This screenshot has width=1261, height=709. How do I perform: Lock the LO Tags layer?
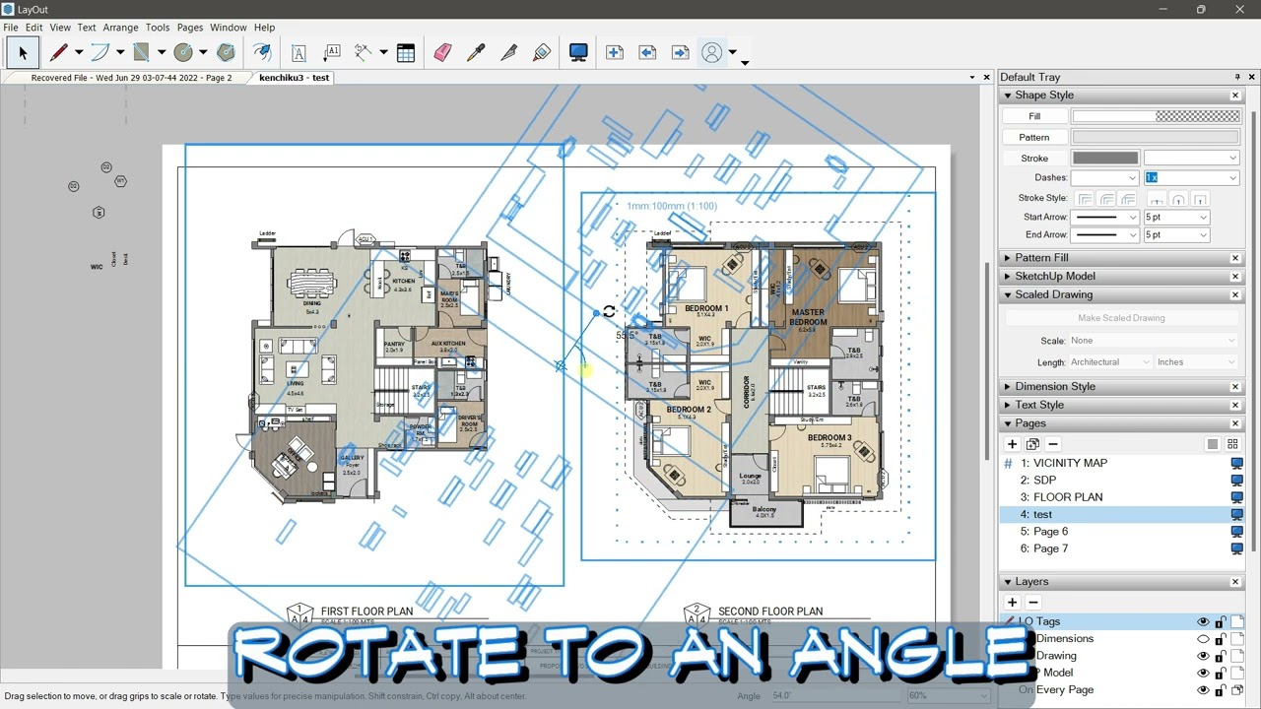click(1221, 622)
